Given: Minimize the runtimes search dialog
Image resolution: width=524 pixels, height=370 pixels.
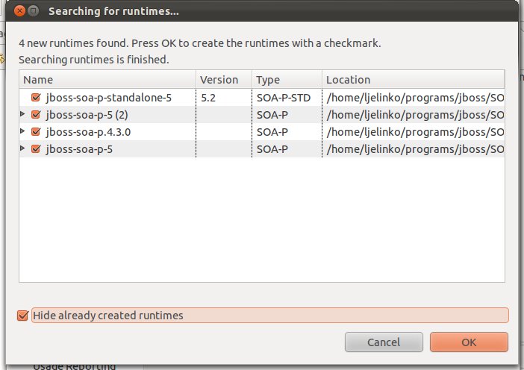Looking at the screenshot, I should pyautogui.click(x=34, y=12).
